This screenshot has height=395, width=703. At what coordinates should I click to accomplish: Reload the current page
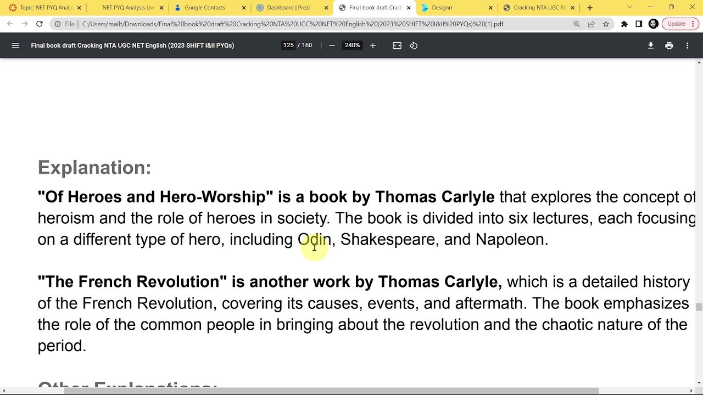point(39,24)
